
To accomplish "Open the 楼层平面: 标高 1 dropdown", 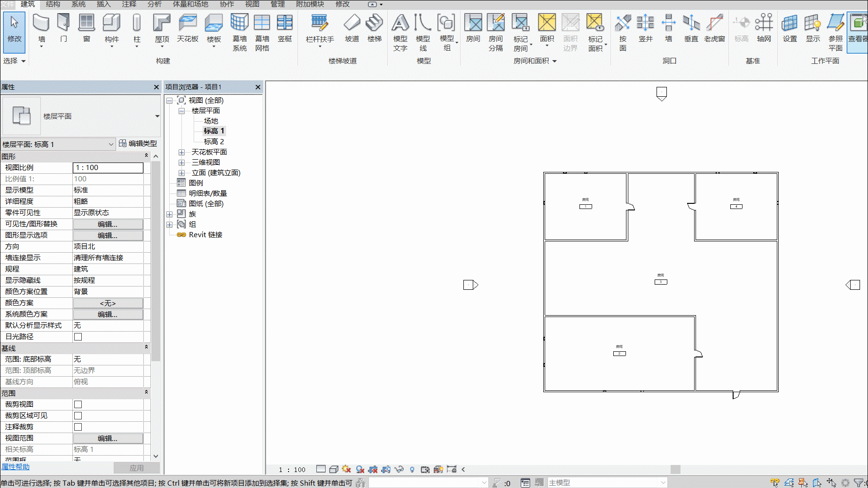I will pos(58,144).
